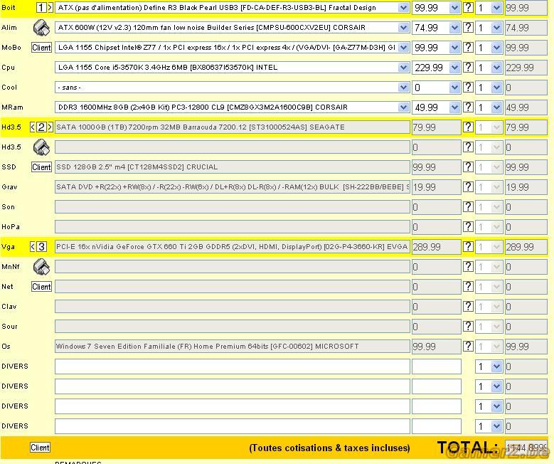The width and height of the screenshot is (554, 464).
Task: Click the first DIVERS description field
Action: [232, 367]
